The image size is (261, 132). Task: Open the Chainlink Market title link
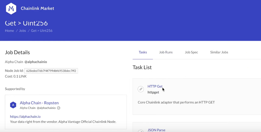37,8
